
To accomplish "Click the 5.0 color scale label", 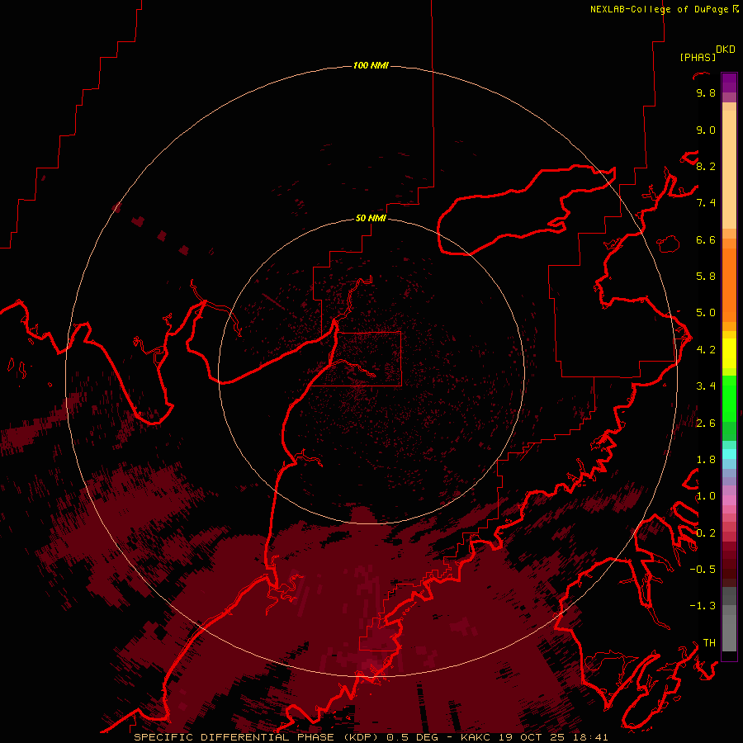I will (706, 313).
